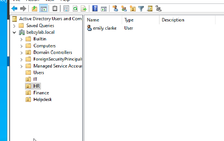Expand Managed Service Accounts container
Screen dimensions: 224x141
tap(21, 66)
